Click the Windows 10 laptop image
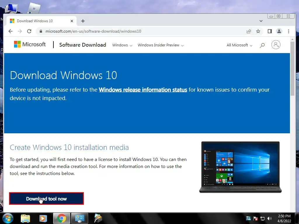Viewport: 299px width, 224px height. (240, 167)
